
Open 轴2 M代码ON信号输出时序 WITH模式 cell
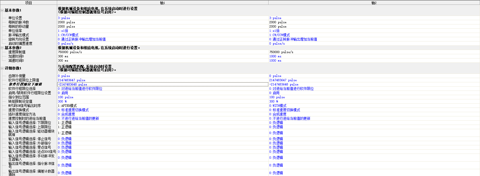(374, 106)
